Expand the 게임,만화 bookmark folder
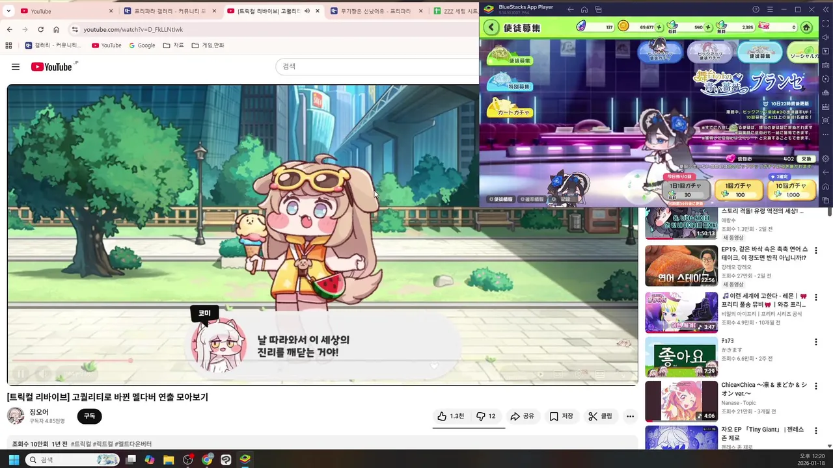This screenshot has height=468, width=833. (x=208, y=45)
